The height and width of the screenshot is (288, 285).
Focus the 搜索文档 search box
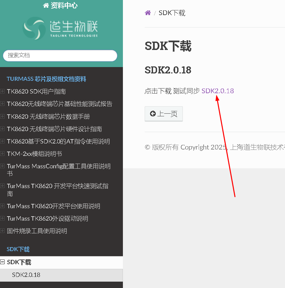[60, 55]
